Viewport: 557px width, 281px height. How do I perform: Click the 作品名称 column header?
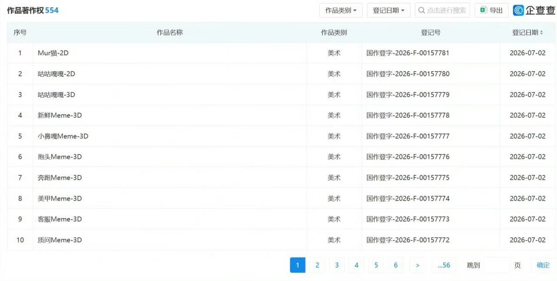point(170,32)
